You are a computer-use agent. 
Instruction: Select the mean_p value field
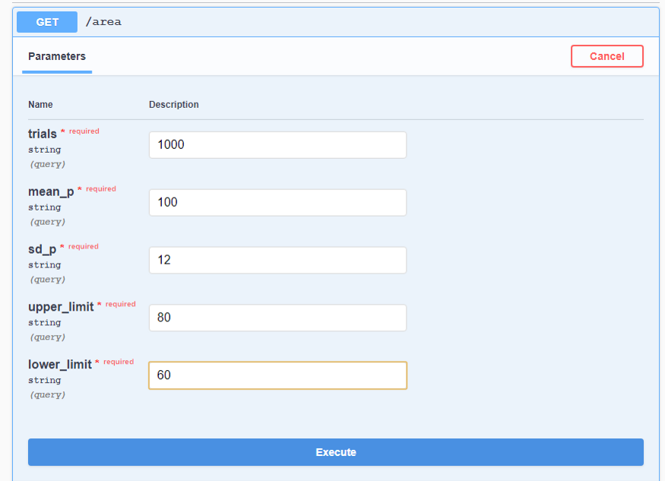277,202
